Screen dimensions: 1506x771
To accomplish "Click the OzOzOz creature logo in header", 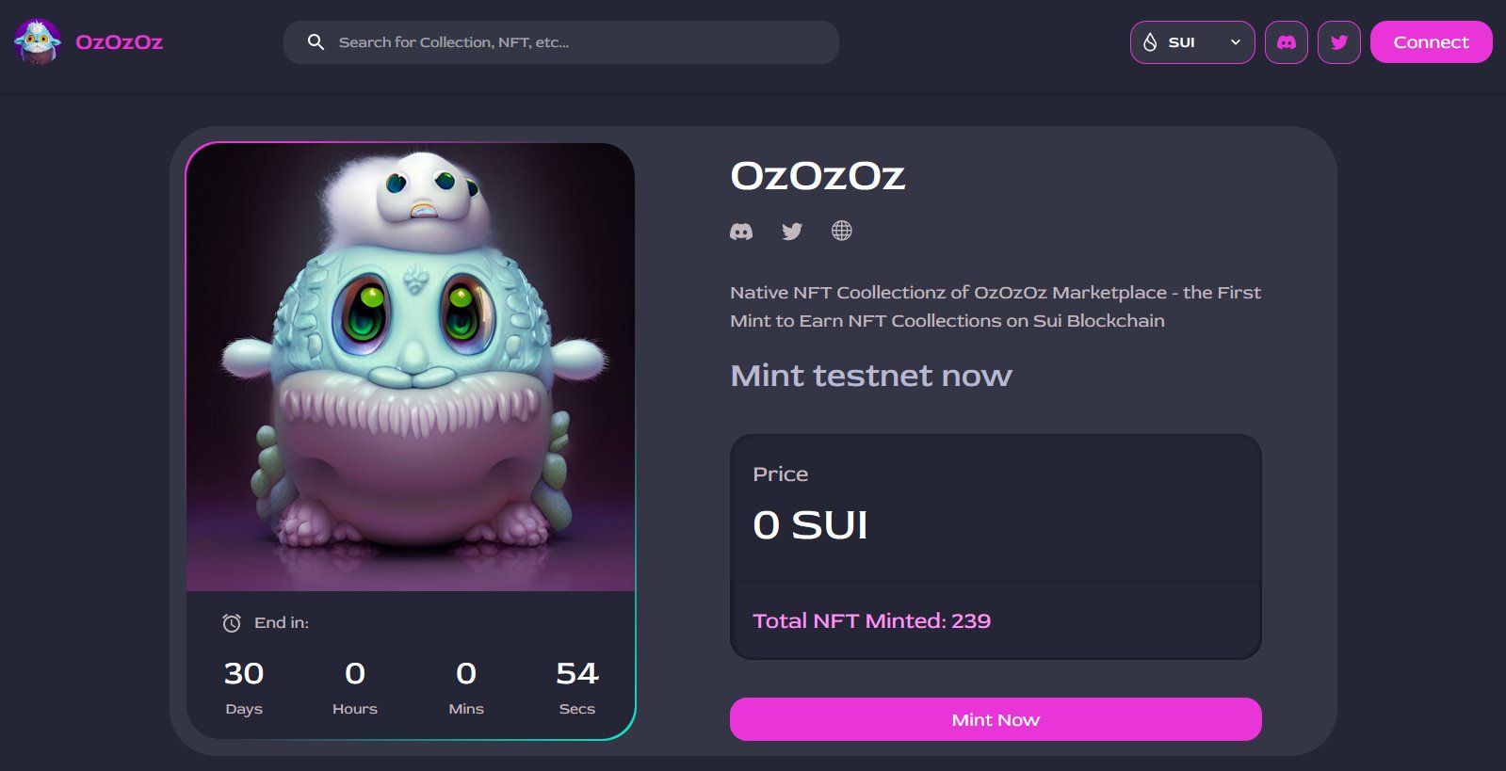I will click(38, 41).
